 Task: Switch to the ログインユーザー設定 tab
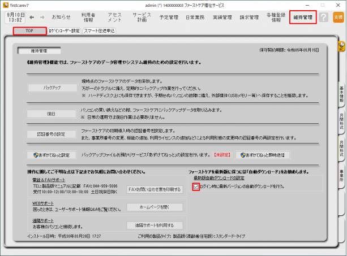point(64,31)
